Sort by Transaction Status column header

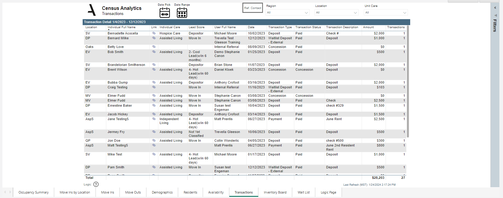[308, 27]
